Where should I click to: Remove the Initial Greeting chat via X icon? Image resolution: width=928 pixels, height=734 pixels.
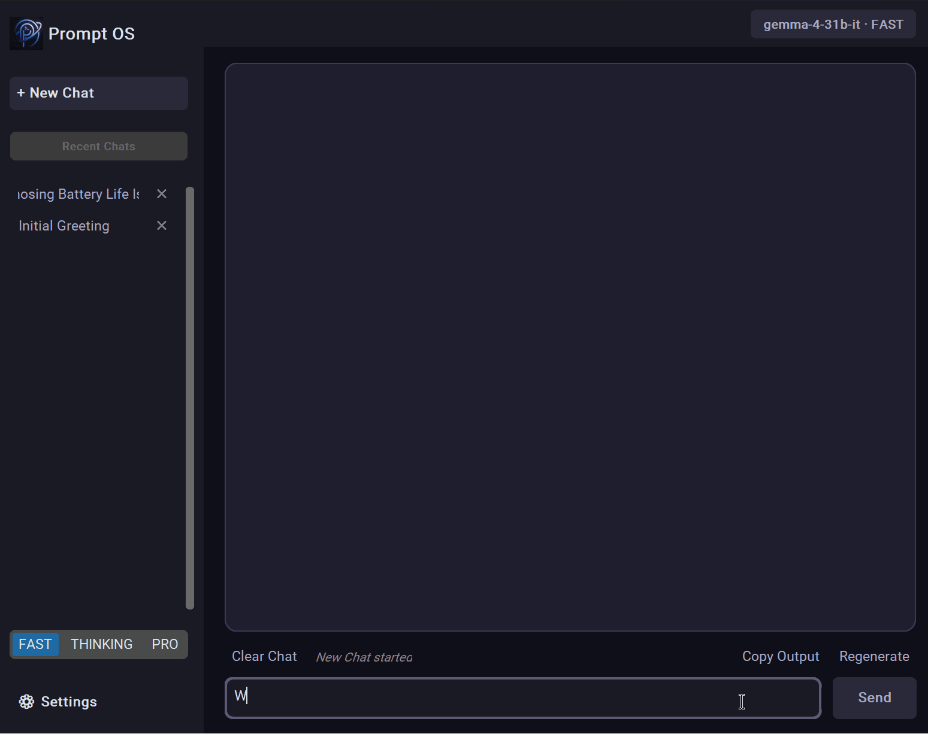pyautogui.click(x=161, y=225)
